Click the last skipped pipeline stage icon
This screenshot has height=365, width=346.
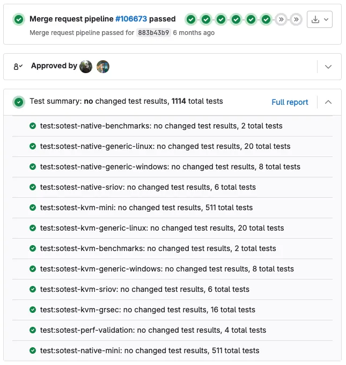coord(296,19)
